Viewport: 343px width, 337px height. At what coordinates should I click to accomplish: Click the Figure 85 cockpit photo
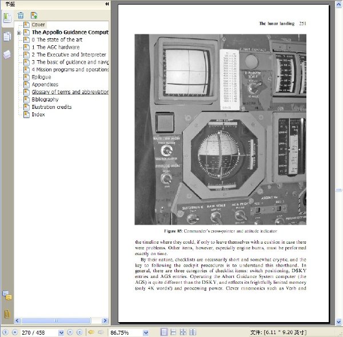point(220,130)
